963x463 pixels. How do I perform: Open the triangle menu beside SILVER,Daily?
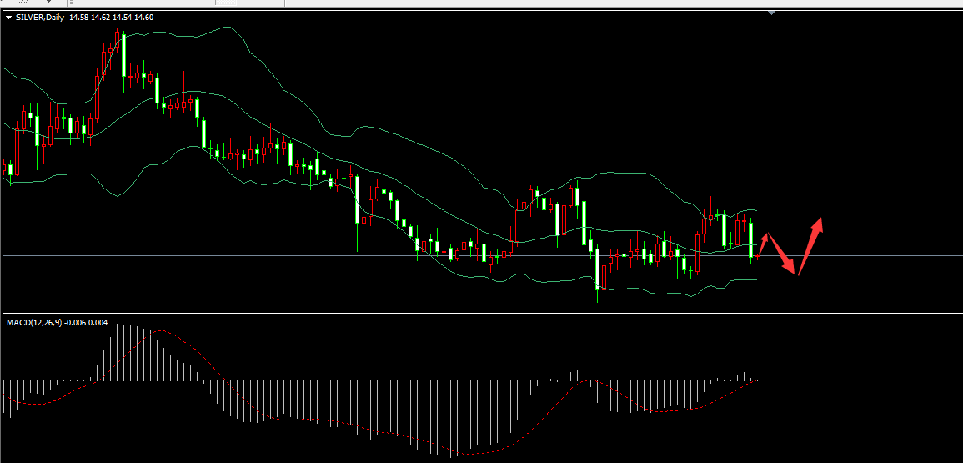(8, 18)
